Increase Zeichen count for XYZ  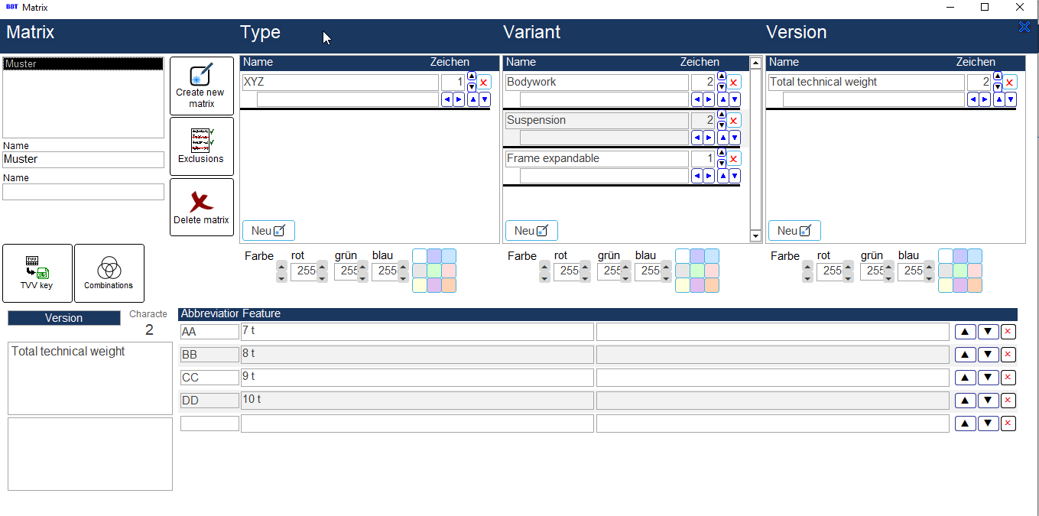point(472,76)
